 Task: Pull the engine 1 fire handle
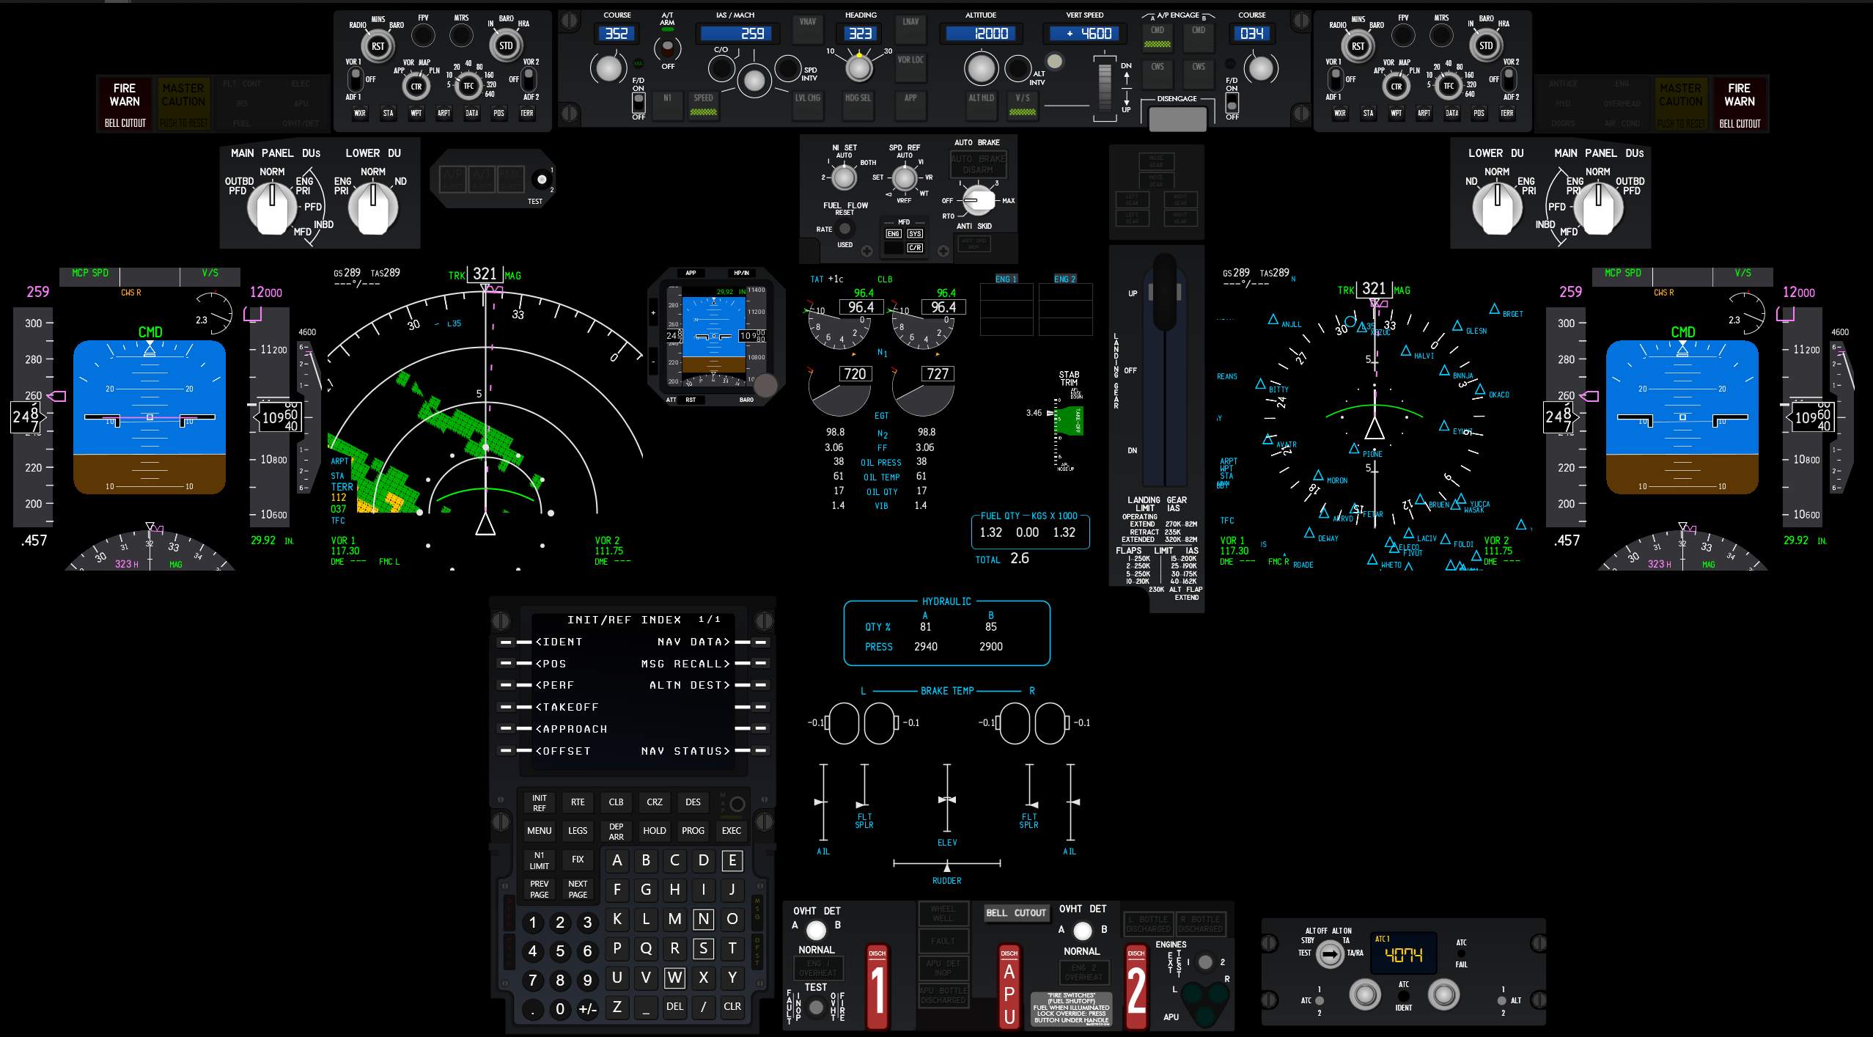coord(877,987)
